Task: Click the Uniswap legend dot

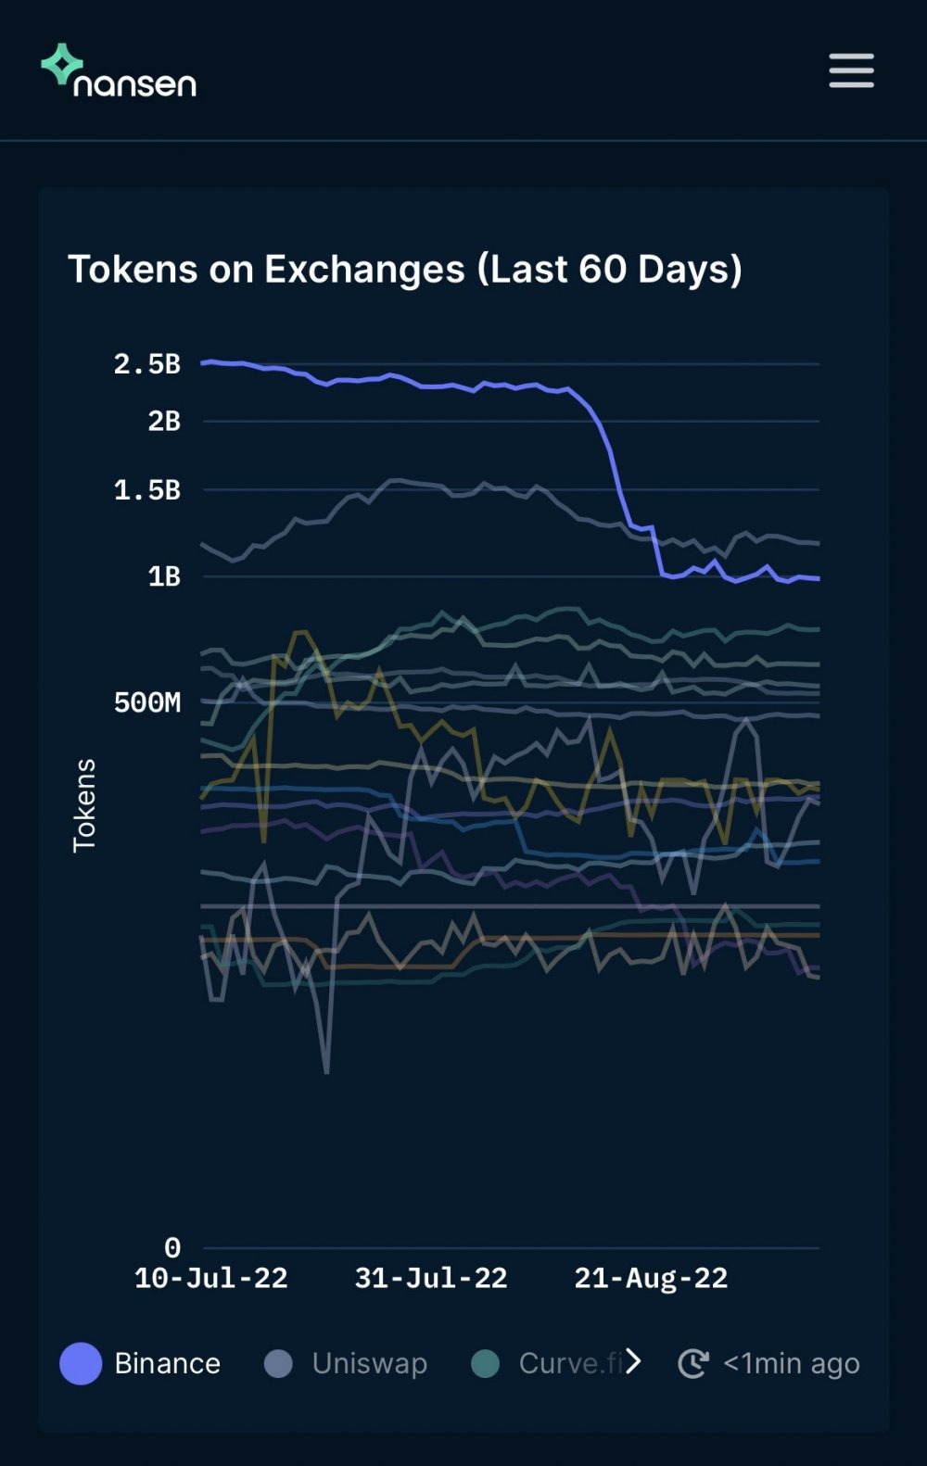Action: (x=278, y=1363)
